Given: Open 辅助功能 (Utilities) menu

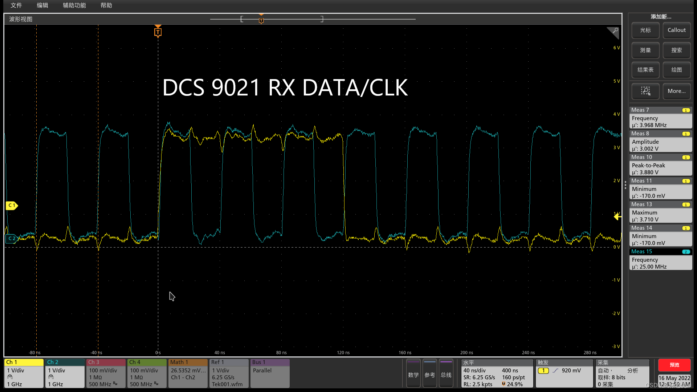Looking at the screenshot, I should coord(74,5).
